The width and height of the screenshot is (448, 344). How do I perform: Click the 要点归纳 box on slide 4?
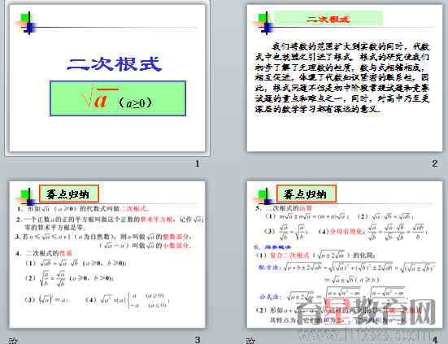pos(307,194)
